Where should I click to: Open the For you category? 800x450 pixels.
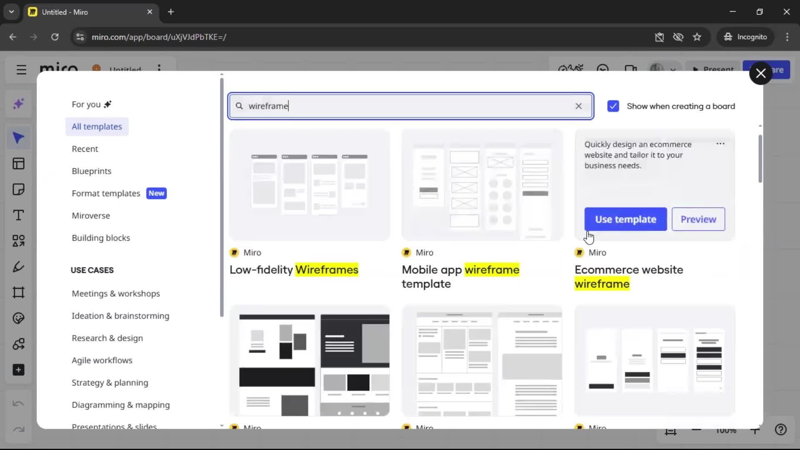point(91,104)
